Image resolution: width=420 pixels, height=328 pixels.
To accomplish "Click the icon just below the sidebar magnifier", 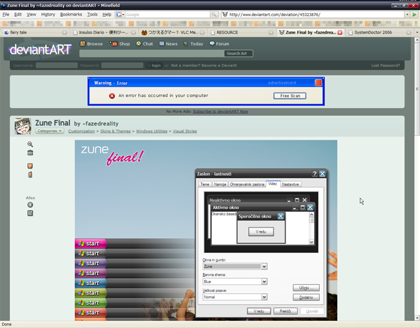I will pos(30,153).
